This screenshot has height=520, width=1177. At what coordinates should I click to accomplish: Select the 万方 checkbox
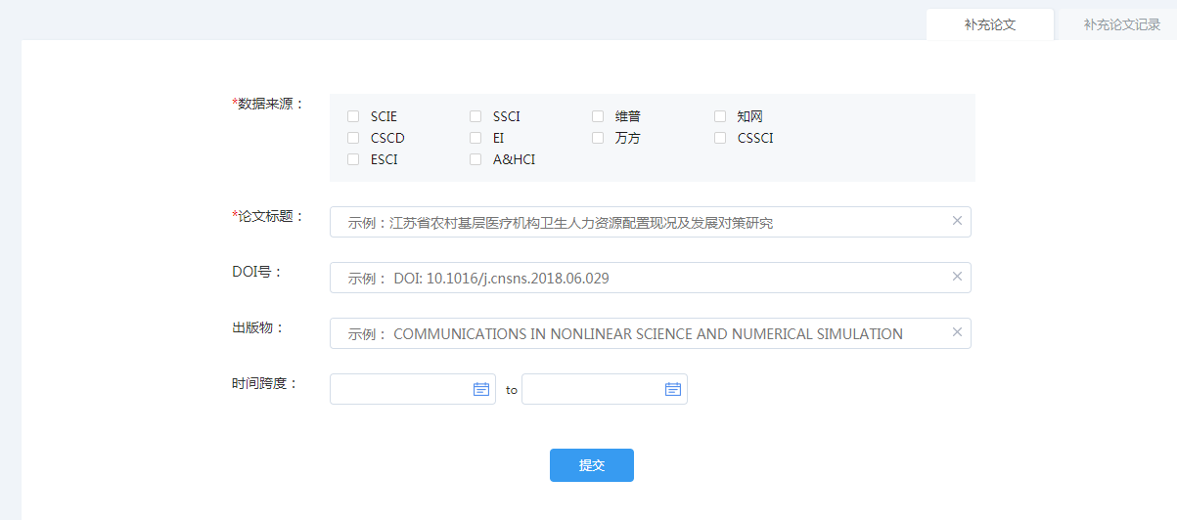pyautogui.click(x=598, y=138)
